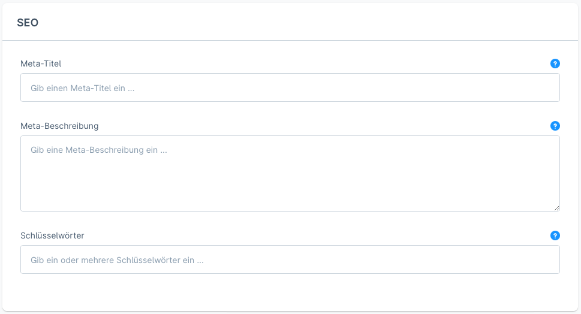Open the Meta-Titel help tooltip icon
Screen dimensions: 581x314
(x=555, y=64)
